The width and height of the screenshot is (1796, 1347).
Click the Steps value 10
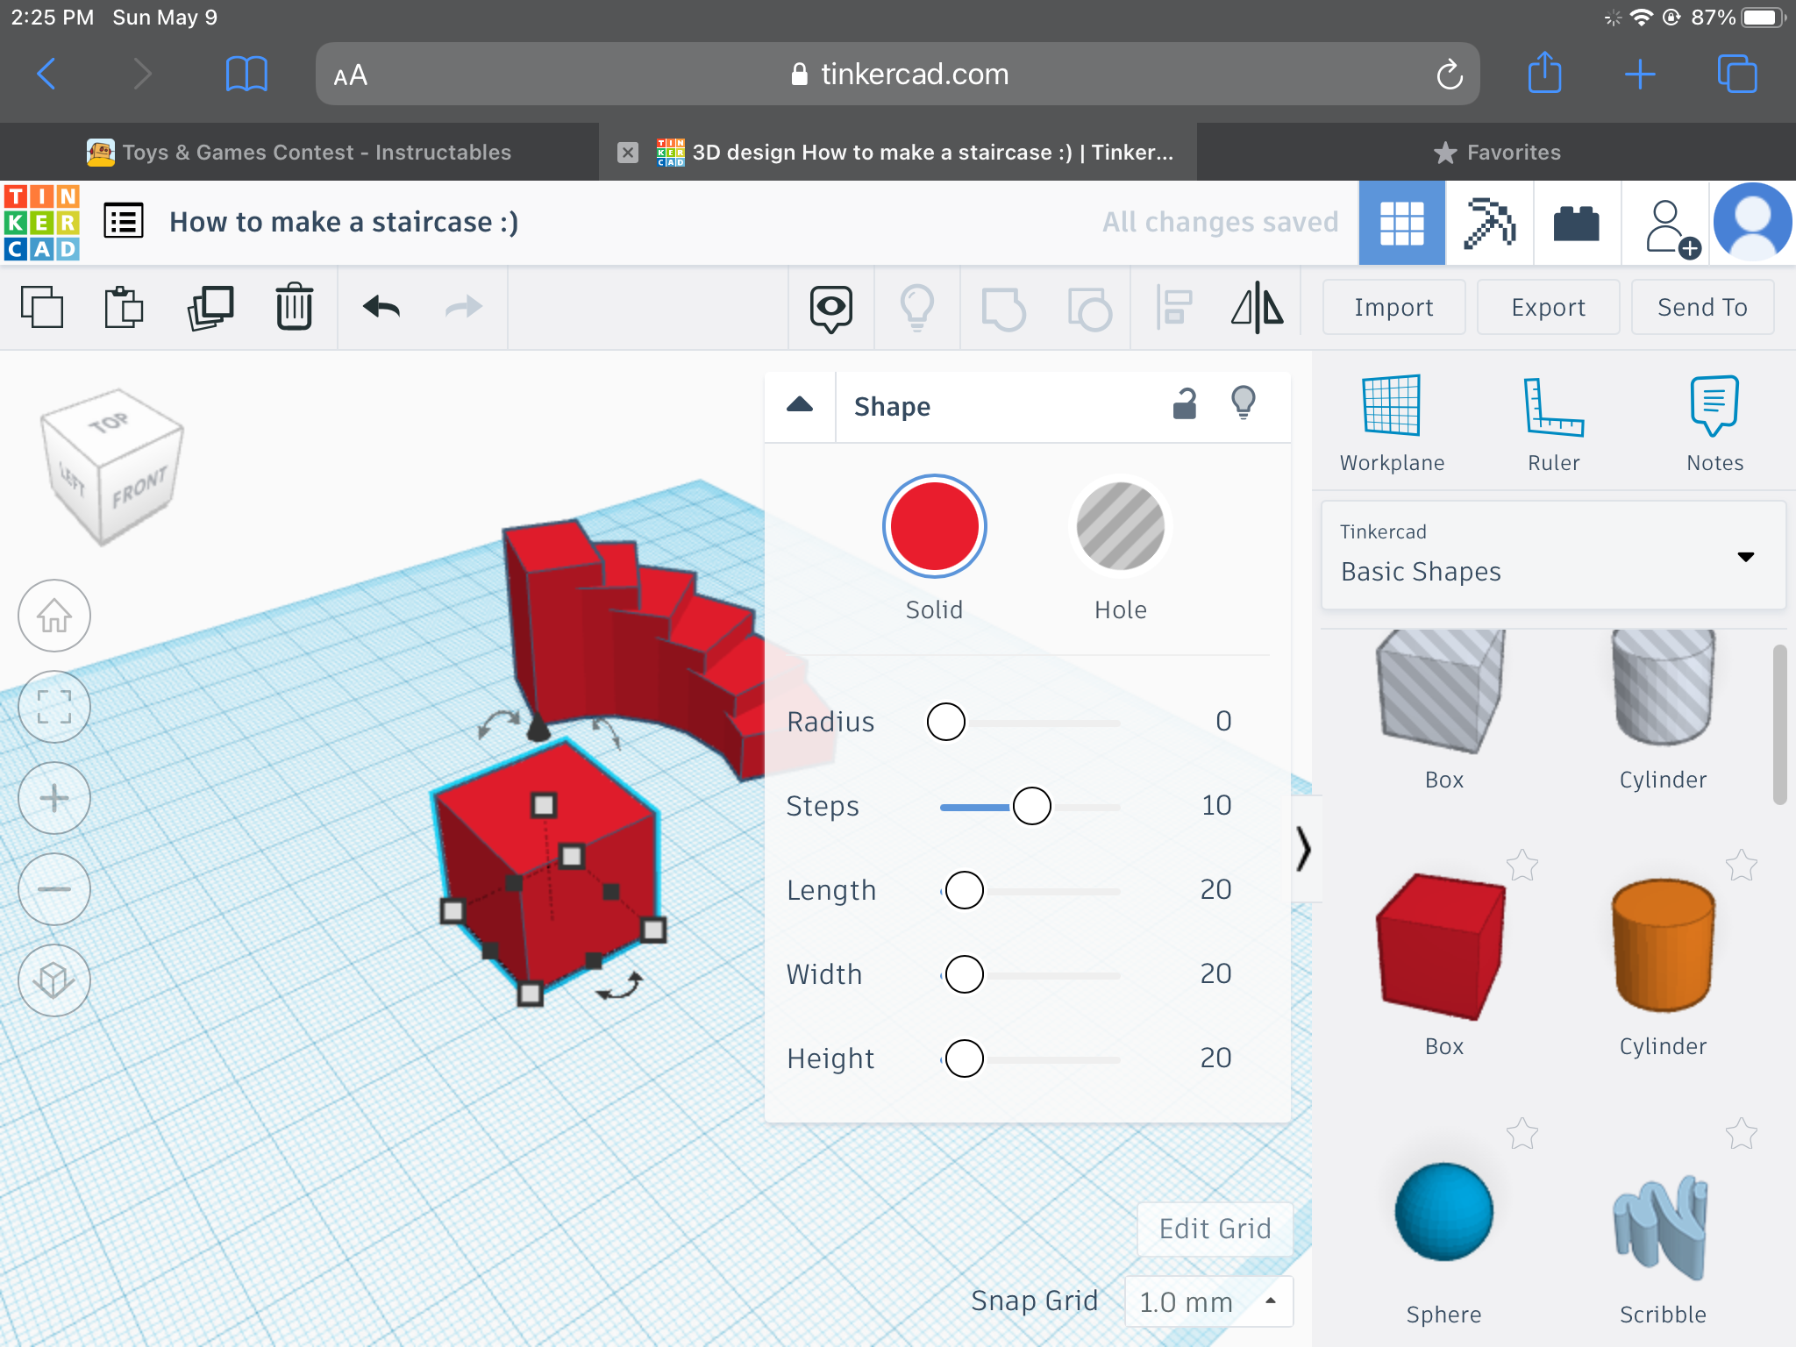pyautogui.click(x=1216, y=805)
